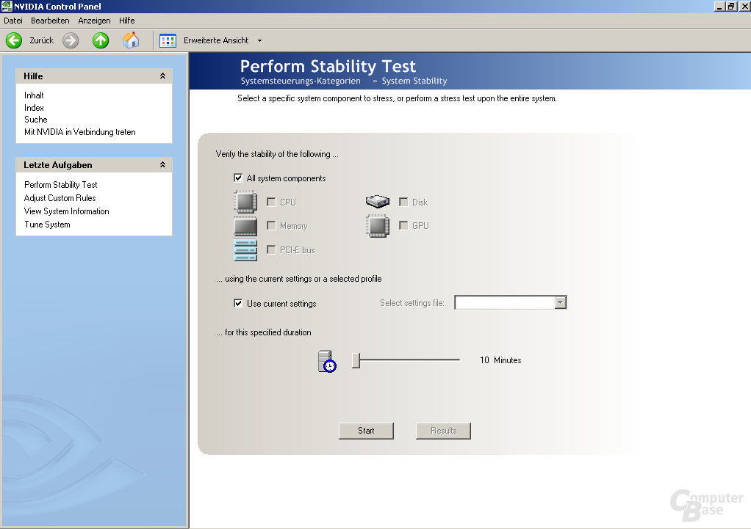Toggle the Disk checkbox
The width and height of the screenshot is (751, 529).
[x=403, y=202]
